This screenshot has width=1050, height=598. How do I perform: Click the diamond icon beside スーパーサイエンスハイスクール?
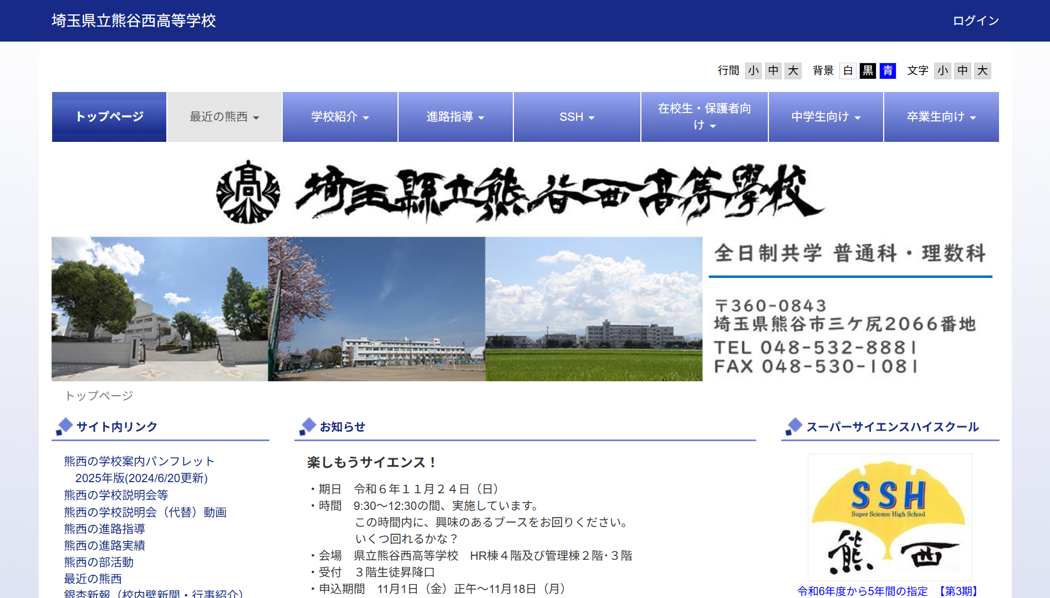pos(794,426)
